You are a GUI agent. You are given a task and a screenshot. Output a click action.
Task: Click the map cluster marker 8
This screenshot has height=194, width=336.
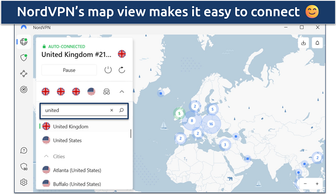click(192, 121)
